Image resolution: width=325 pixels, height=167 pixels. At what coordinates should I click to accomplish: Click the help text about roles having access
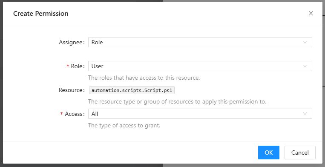click(144, 78)
